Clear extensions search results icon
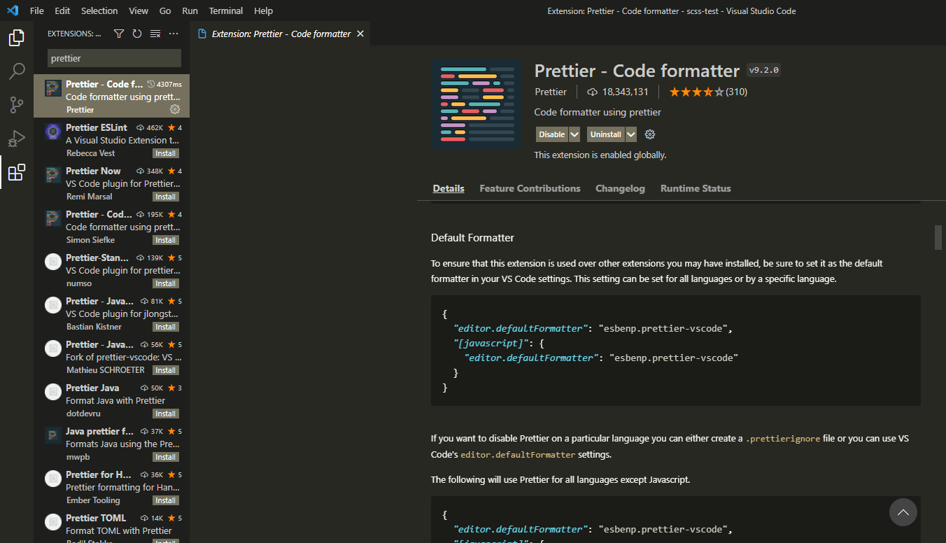This screenshot has height=543, width=946. (x=155, y=34)
